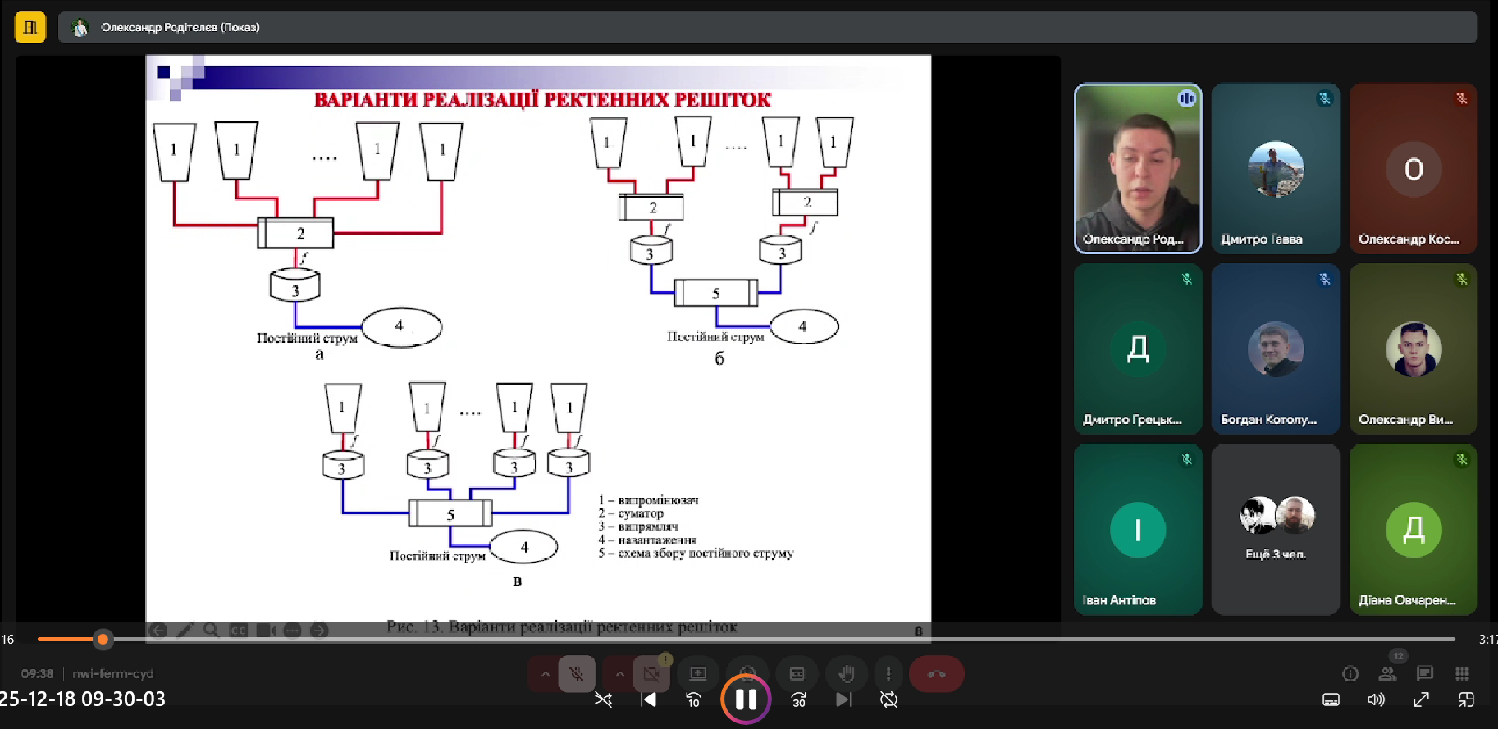The image size is (1498, 729).
Task: Enter fullscreen mode
Action: [1421, 699]
